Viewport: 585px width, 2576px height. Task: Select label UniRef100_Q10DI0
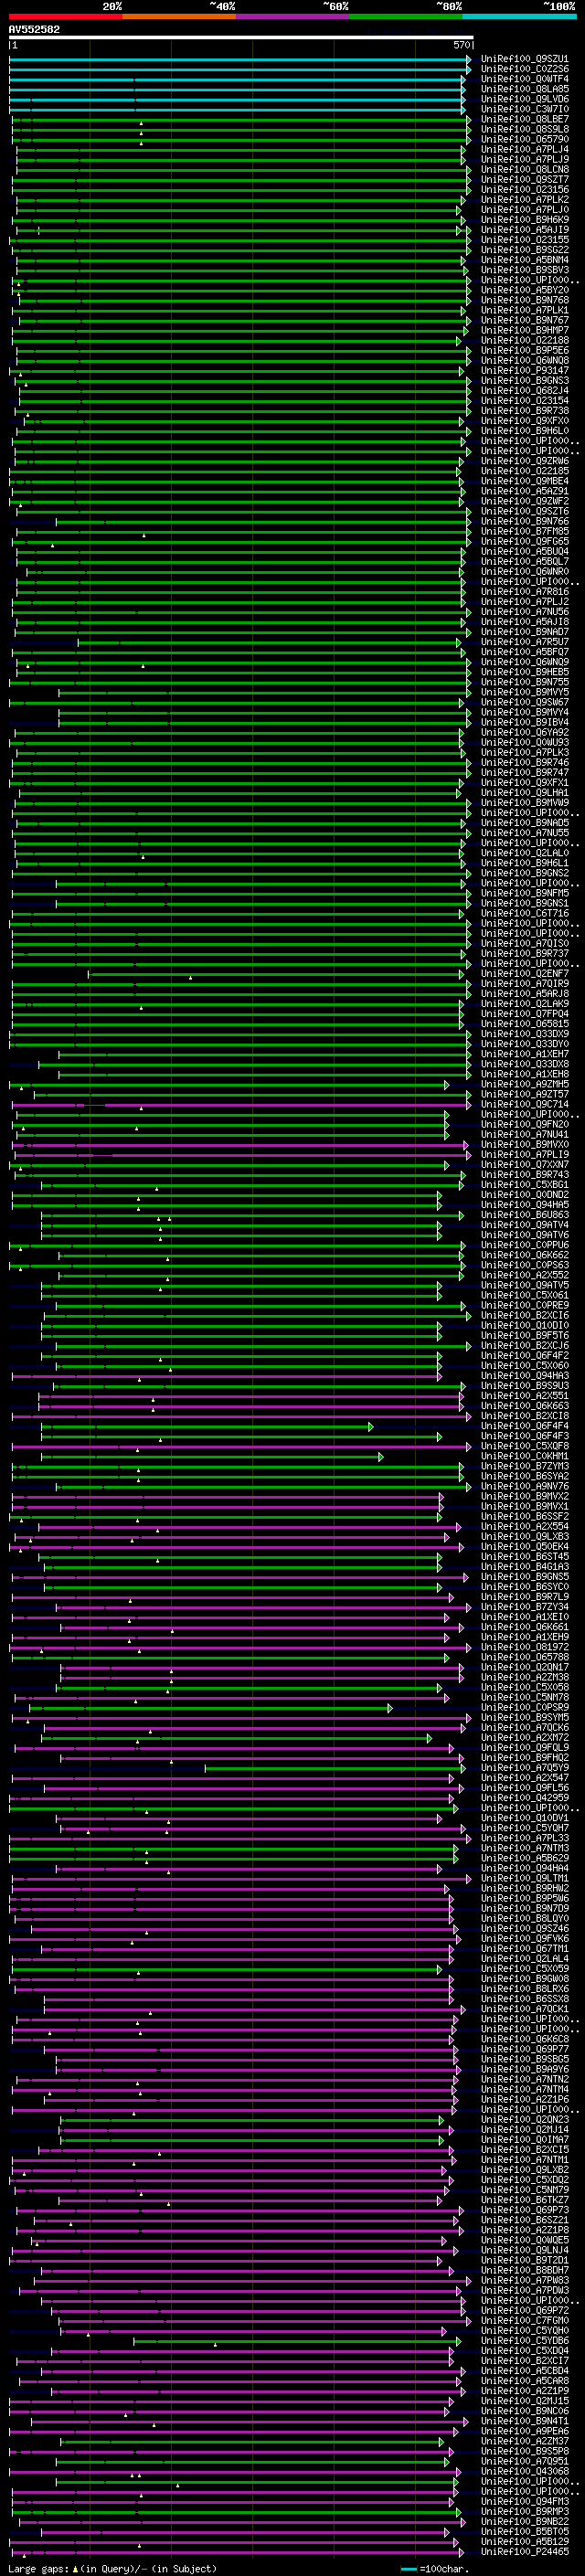[524, 1325]
